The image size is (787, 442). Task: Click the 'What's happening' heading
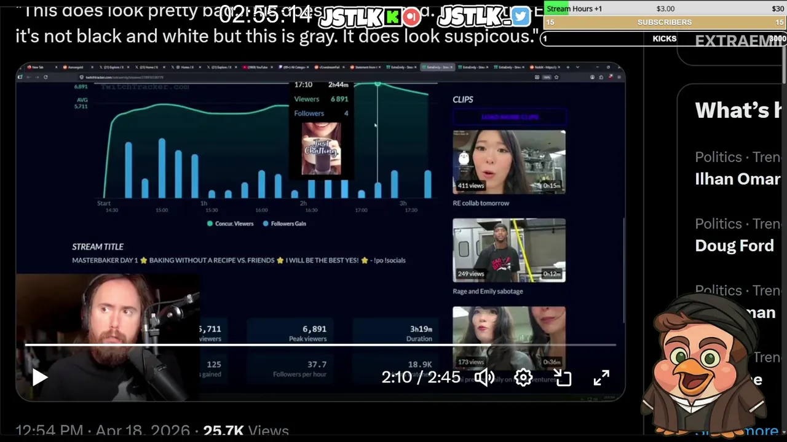738,110
